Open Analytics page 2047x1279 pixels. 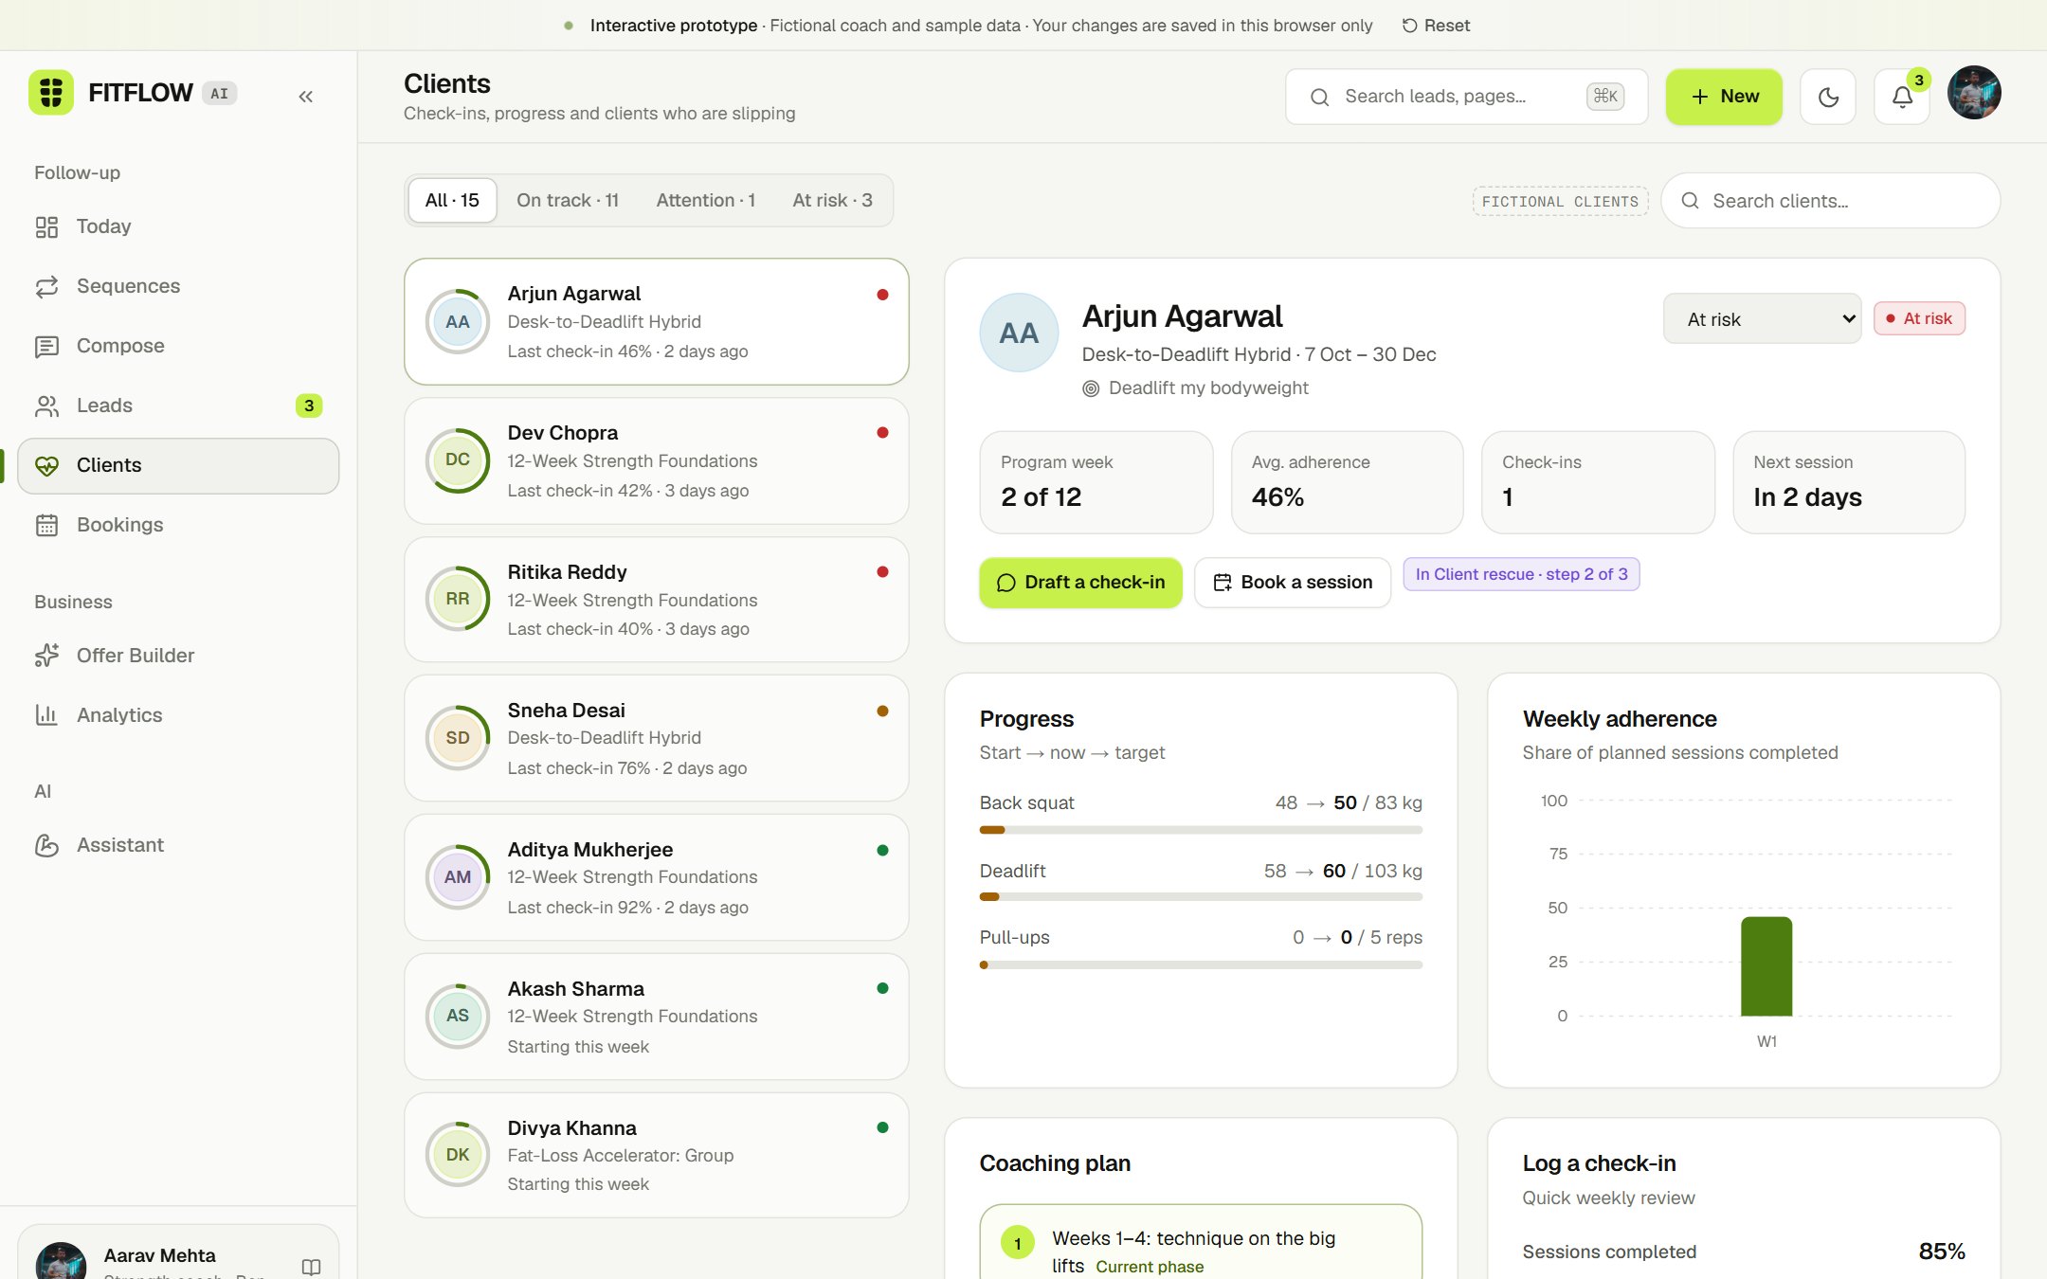178,715
